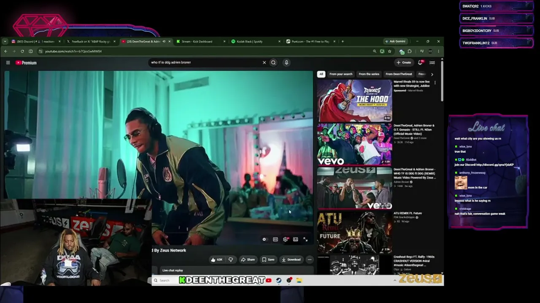Open the YouTube guide hamburger menu
Screen dimensions: 540x303
(8, 63)
